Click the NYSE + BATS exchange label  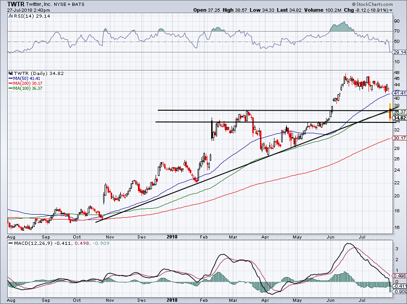[x=69, y=5]
